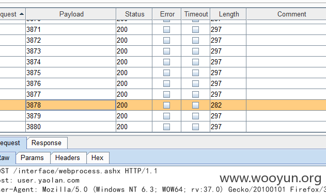Click the User-Agent Mozilla/5.0 header line
326x193 pixels.
pyautogui.click(x=163, y=189)
